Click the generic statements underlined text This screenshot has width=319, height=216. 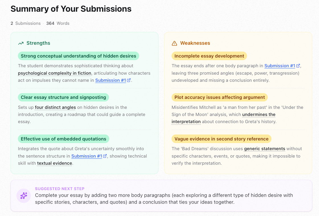(x=265, y=148)
